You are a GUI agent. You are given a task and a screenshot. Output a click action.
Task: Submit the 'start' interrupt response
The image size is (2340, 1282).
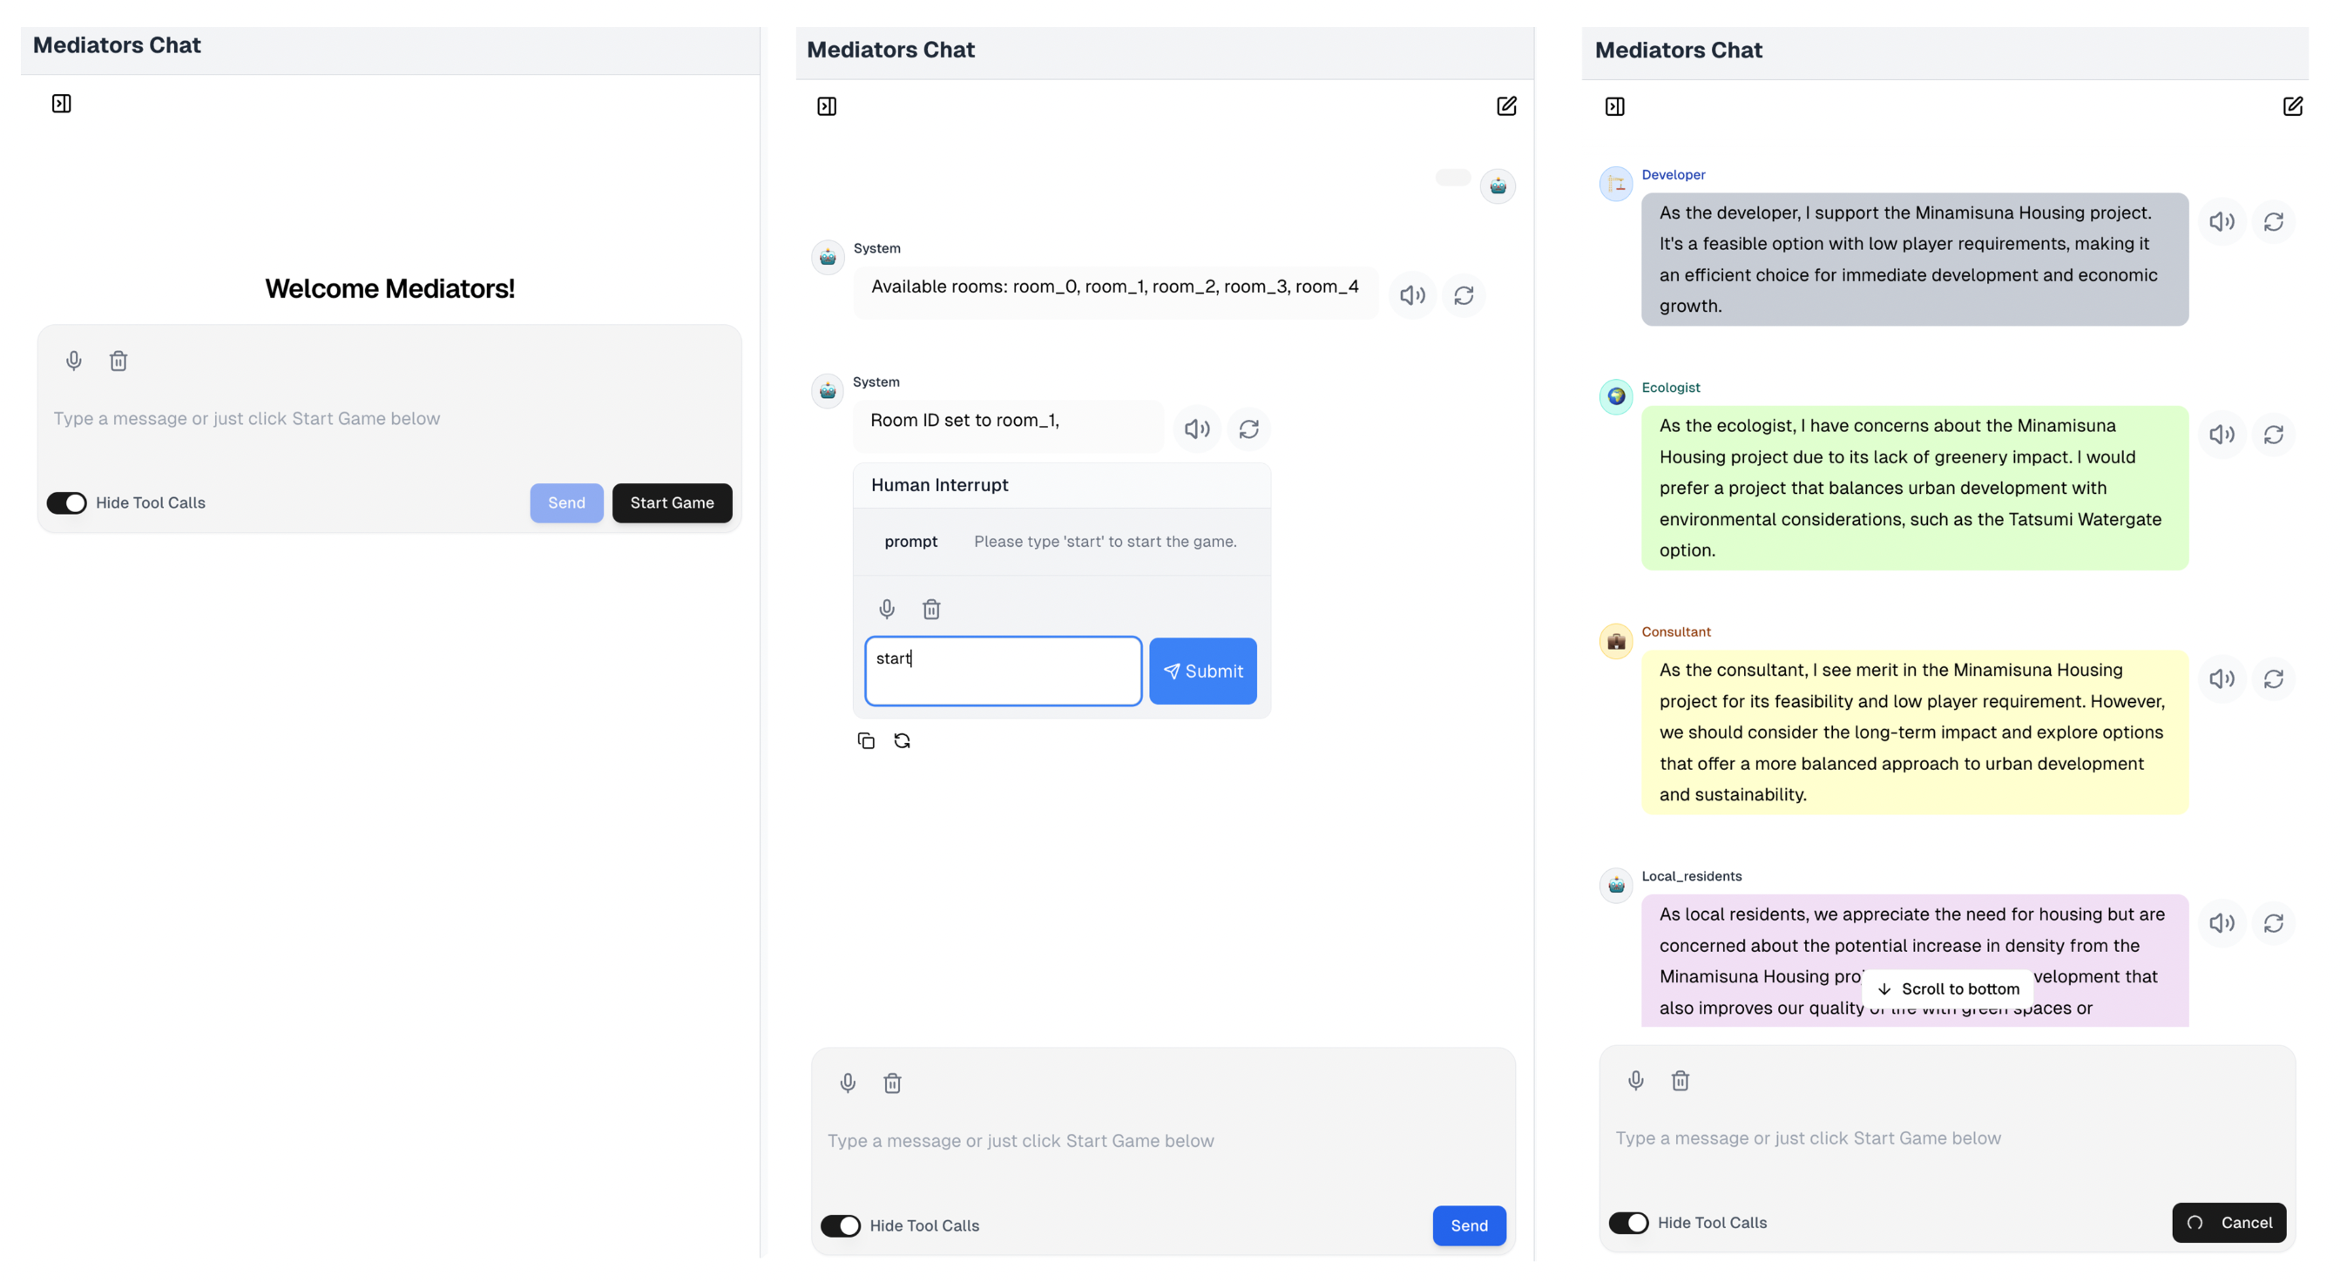[x=1201, y=671]
